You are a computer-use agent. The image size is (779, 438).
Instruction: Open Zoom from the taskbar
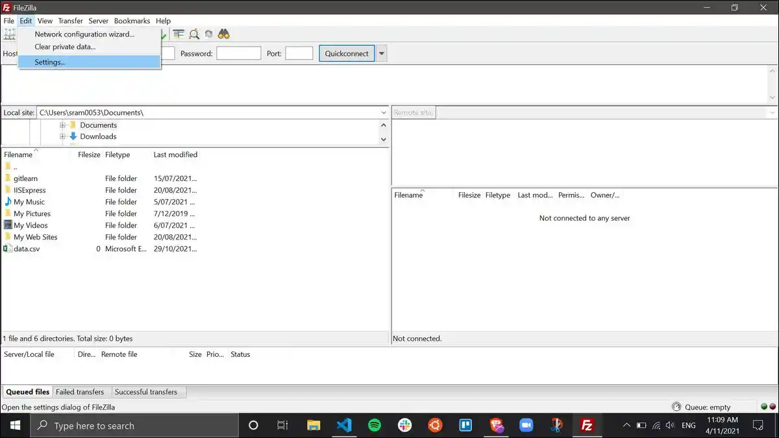[526, 426]
